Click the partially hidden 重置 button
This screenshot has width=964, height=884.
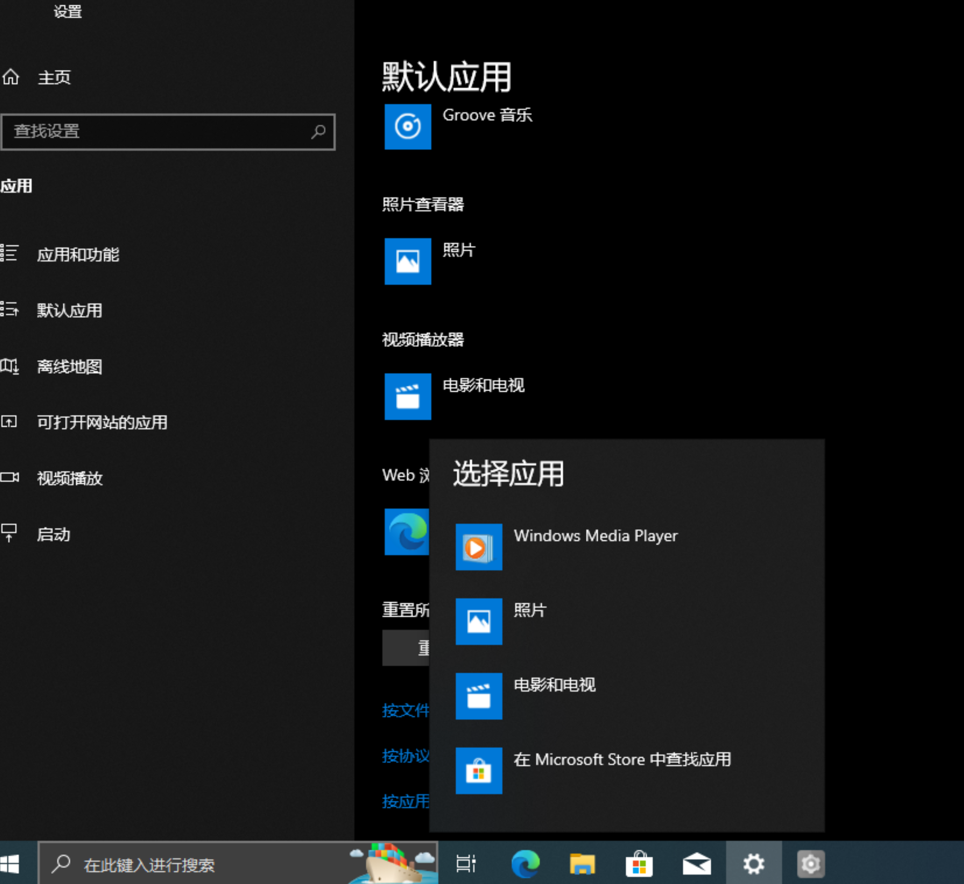pos(406,648)
